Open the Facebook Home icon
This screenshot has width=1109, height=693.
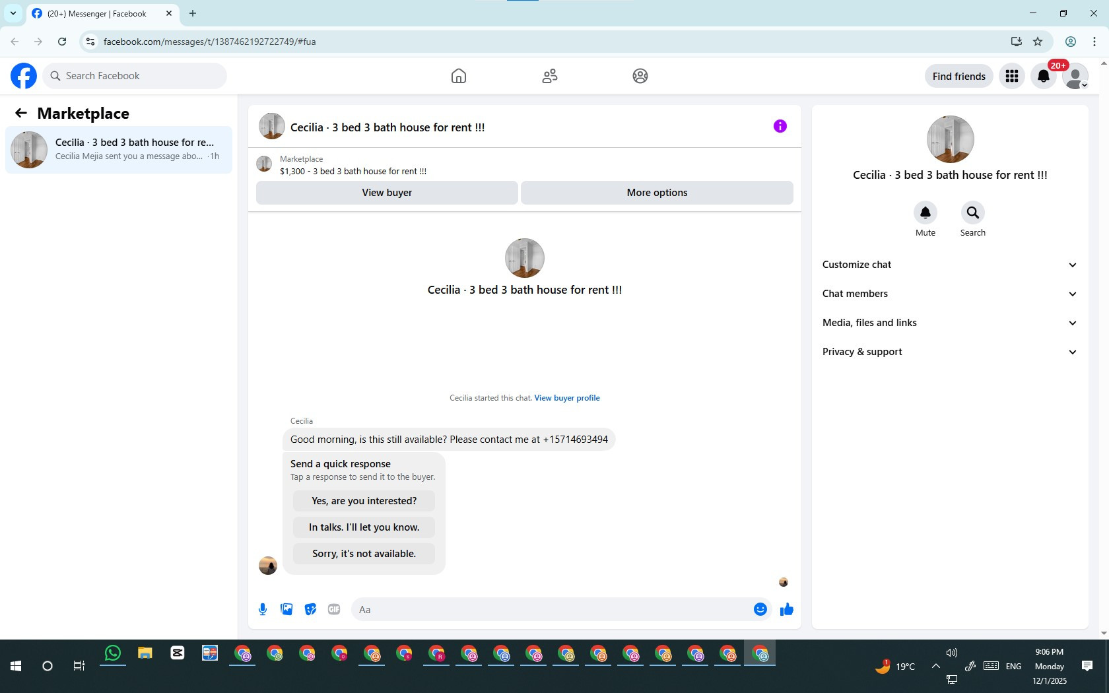(459, 76)
